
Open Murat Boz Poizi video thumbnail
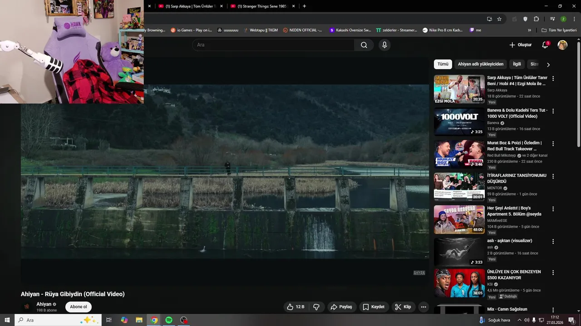[x=459, y=154]
